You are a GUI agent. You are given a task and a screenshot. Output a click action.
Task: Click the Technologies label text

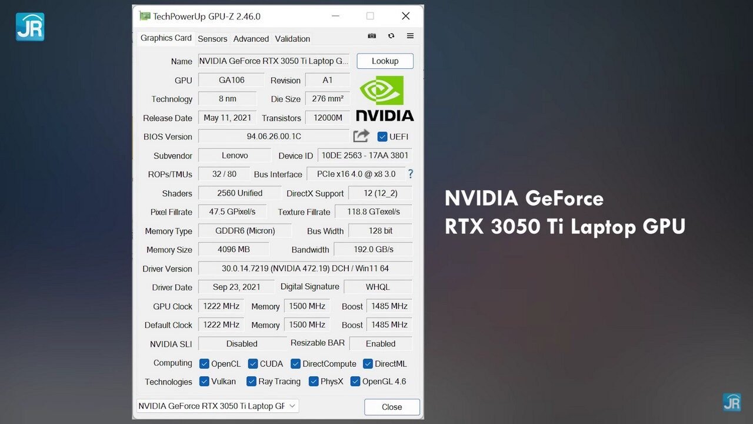[169, 382]
